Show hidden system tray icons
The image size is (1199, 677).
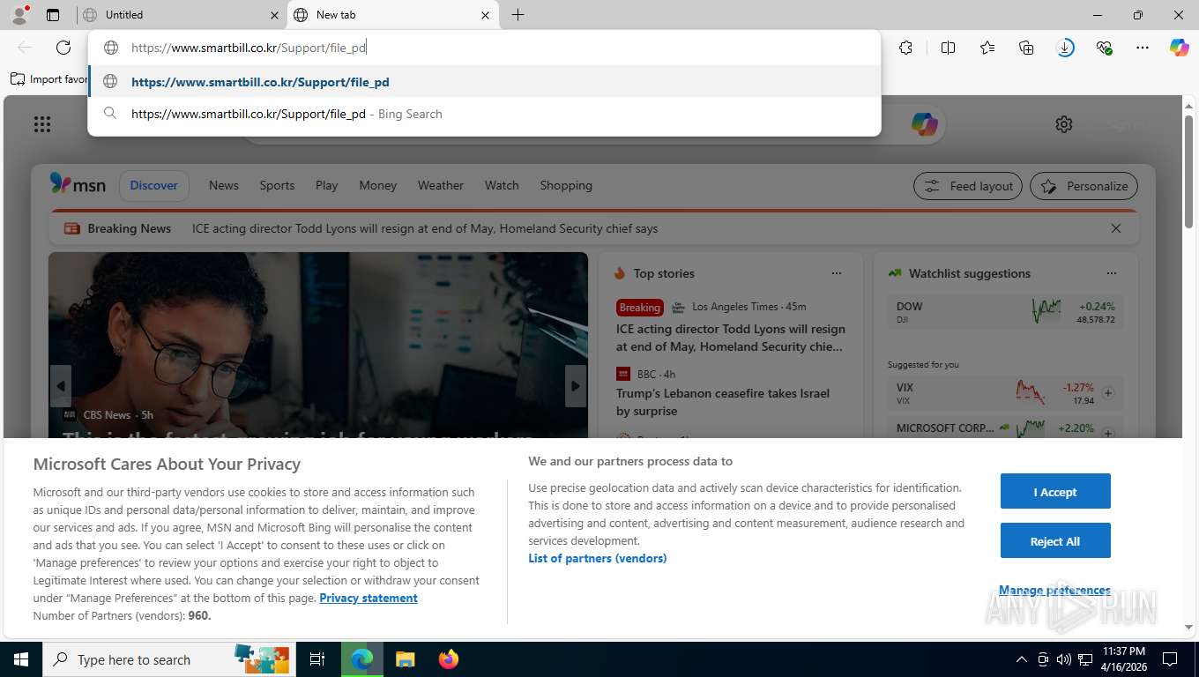coord(1022,659)
